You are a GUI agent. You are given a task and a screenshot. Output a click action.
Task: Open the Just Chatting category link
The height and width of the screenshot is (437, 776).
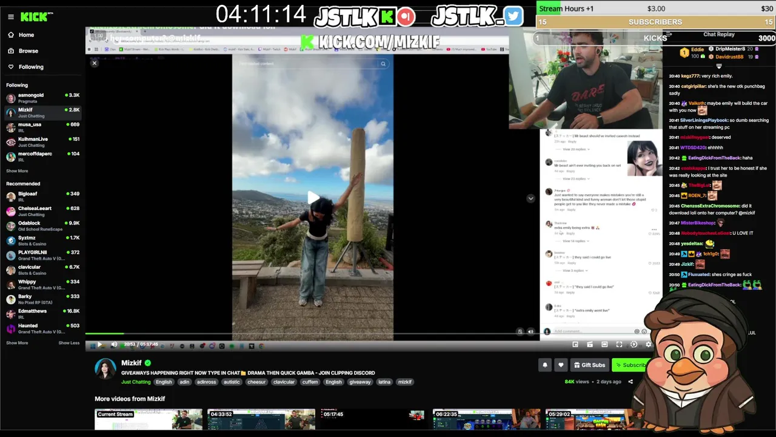[x=136, y=382]
